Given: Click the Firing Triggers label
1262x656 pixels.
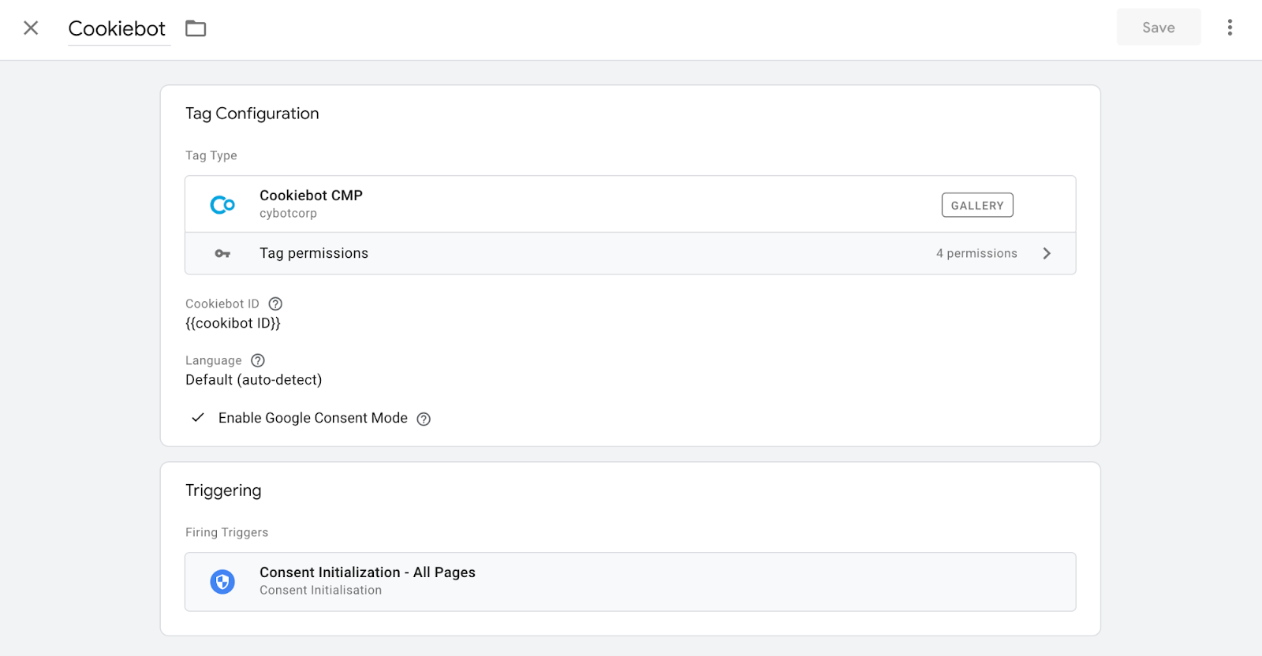Looking at the screenshot, I should [x=226, y=532].
